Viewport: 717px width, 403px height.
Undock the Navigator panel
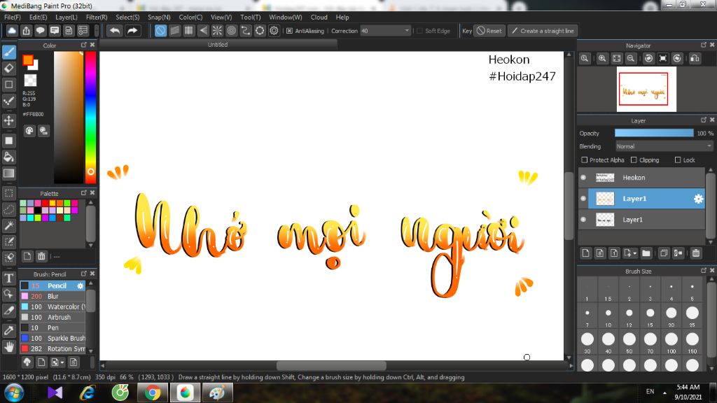click(x=703, y=45)
